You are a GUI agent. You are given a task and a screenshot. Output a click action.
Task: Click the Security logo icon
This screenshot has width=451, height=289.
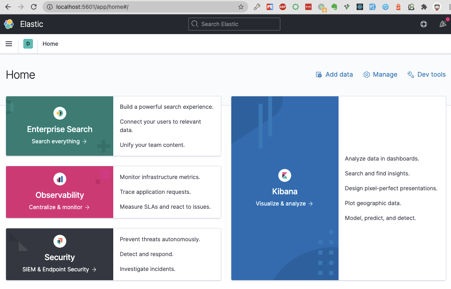[x=60, y=241]
